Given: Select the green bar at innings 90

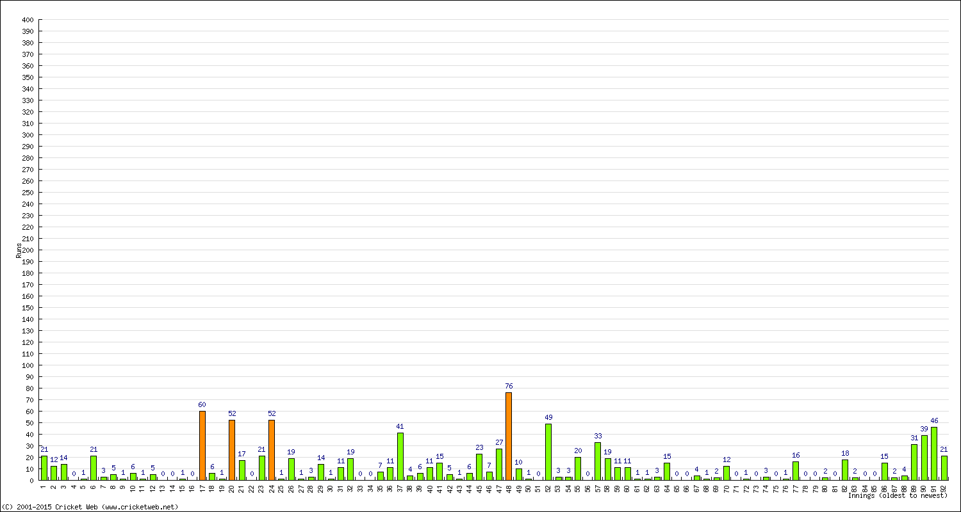Looking at the screenshot, I should click(924, 458).
